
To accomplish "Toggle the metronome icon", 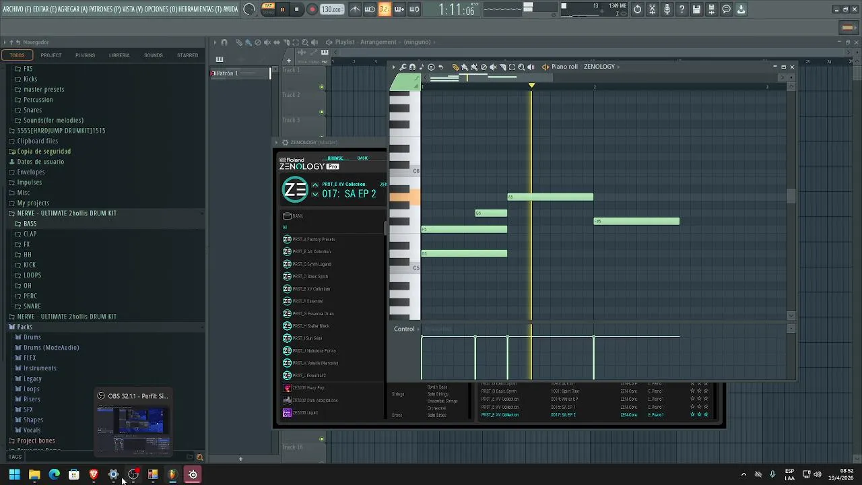I will 355,9.
